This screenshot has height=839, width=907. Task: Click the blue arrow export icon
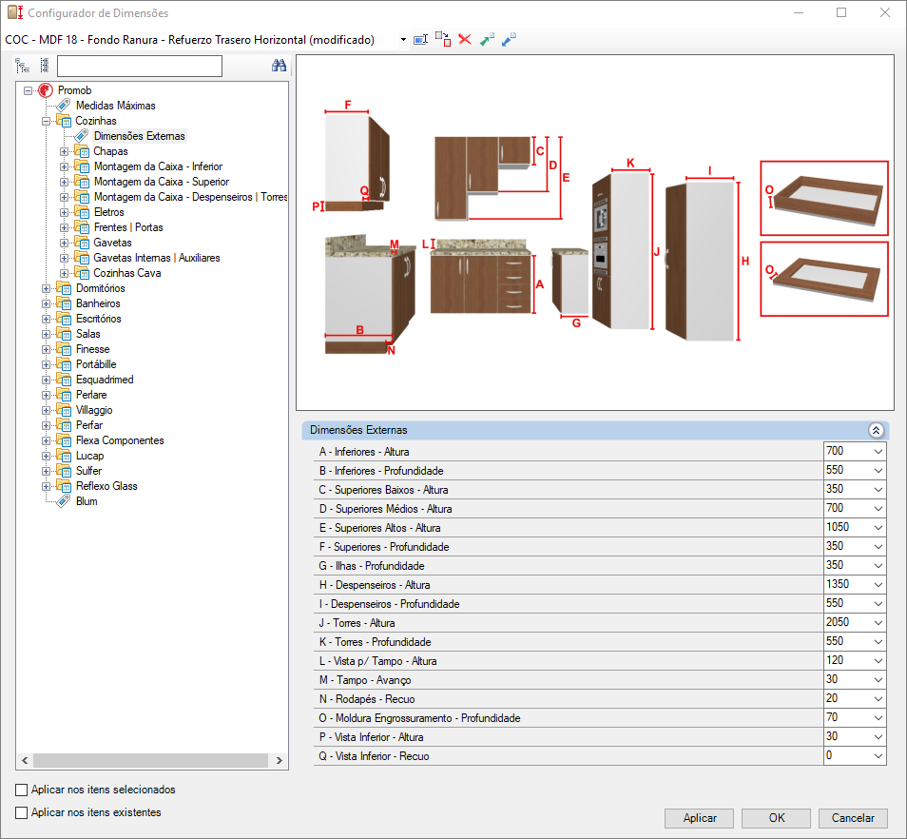coord(509,39)
